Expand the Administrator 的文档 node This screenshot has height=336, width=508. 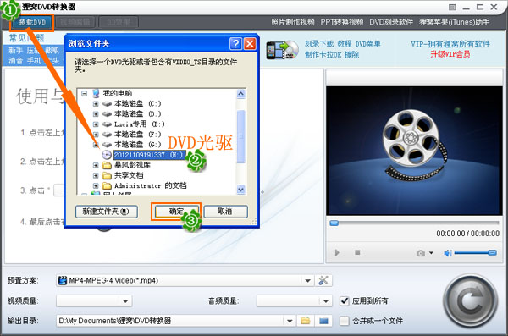click(96, 185)
